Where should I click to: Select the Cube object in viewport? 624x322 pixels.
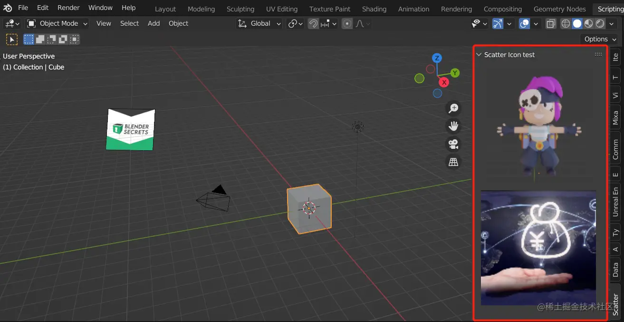coord(309,208)
